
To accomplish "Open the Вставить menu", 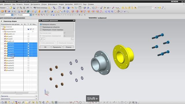I will click(19, 4).
